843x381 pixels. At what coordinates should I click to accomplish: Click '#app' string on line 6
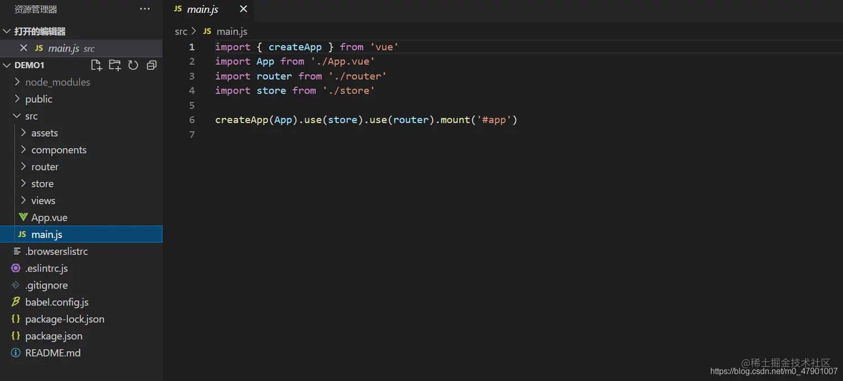pos(494,120)
